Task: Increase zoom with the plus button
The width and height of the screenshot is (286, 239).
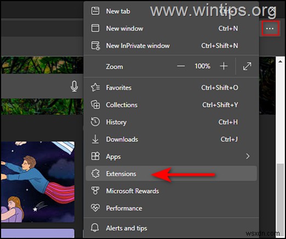Action: pos(224,66)
